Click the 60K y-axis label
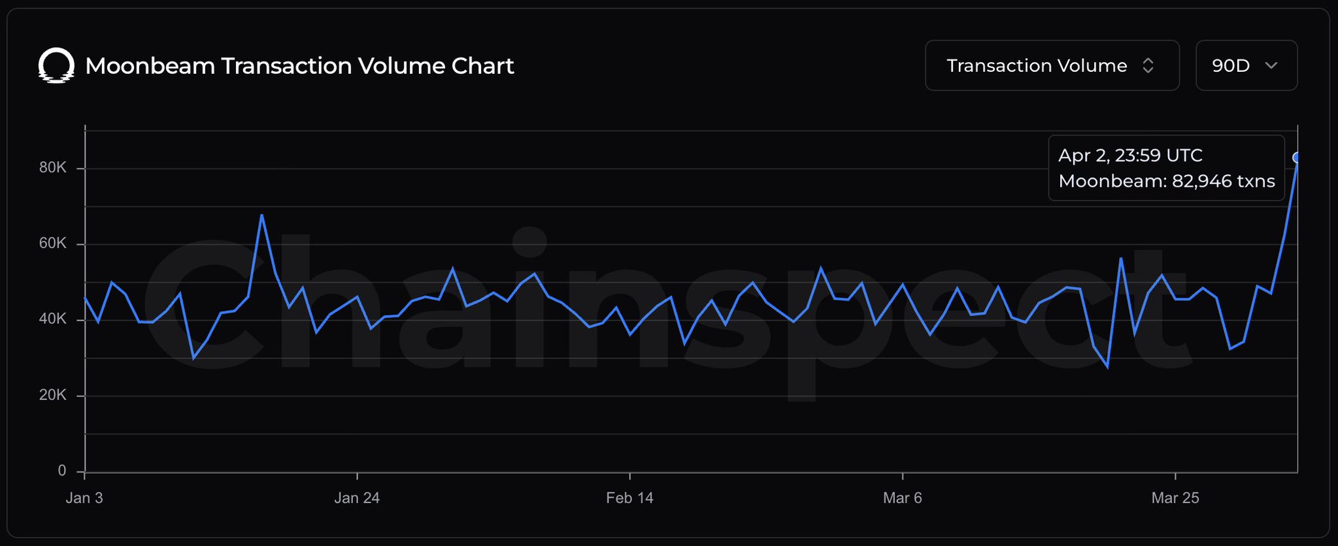 tap(53, 244)
